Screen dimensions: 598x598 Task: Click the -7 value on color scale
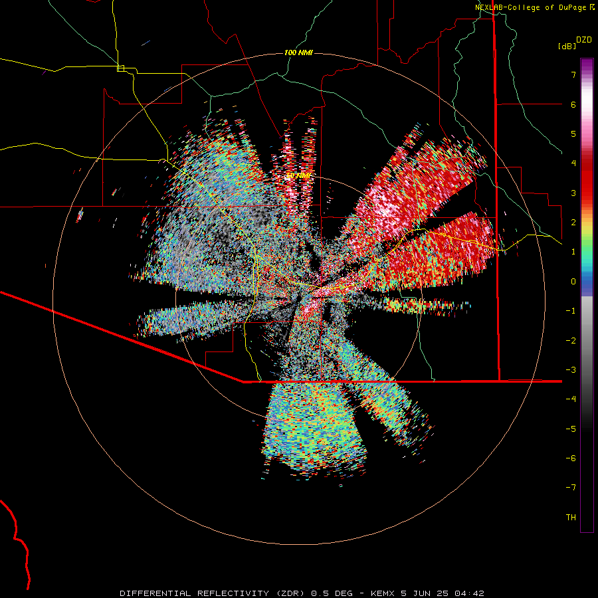click(x=571, y=488)
